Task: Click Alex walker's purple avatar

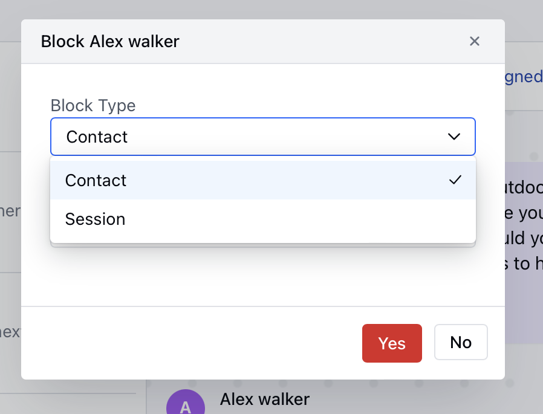Action: 186,402
